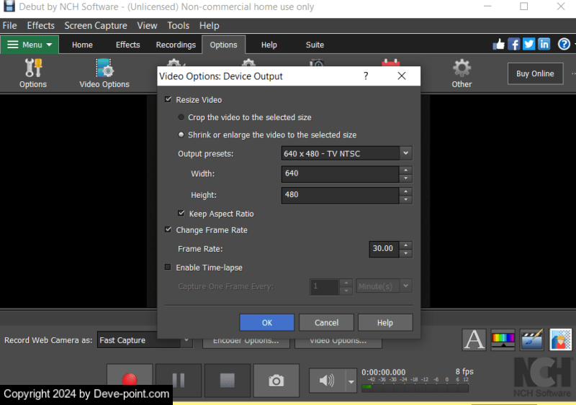The width and height of the screenshot is (576, 405).
Task: Open the color bars effects icon
Action: pos(503,340)
